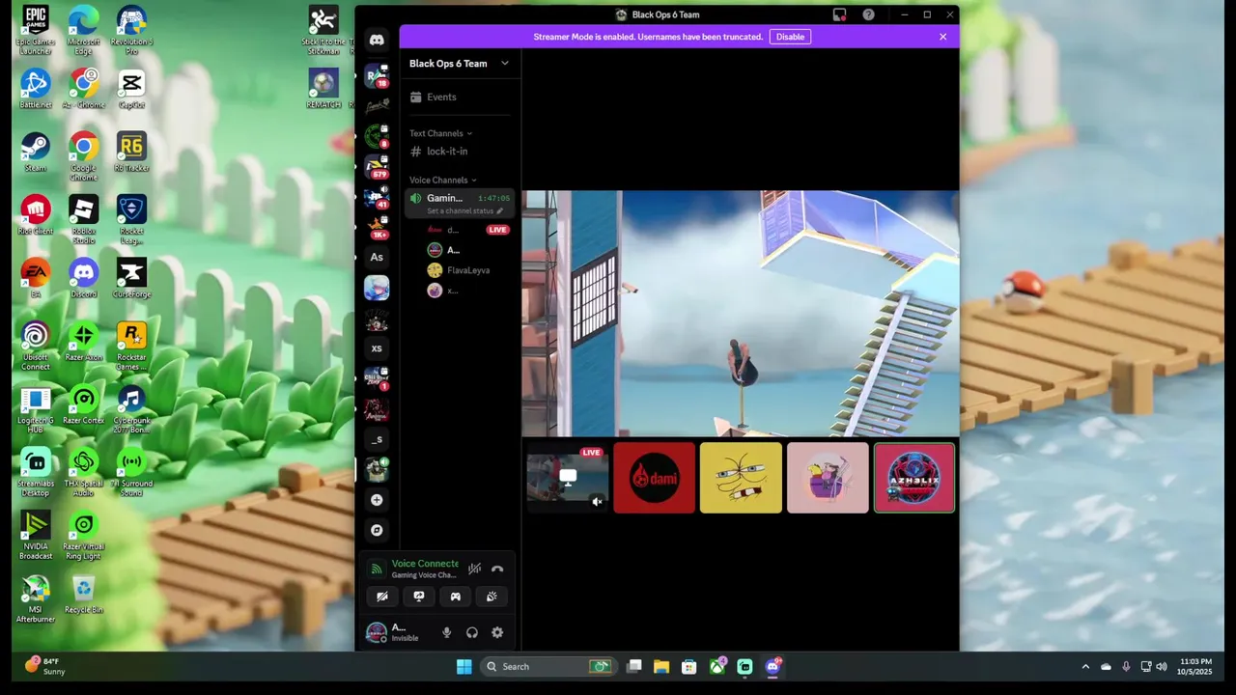Open Streamlabs Desktop shortcut

pyautogui.click(x=36, y=473)
